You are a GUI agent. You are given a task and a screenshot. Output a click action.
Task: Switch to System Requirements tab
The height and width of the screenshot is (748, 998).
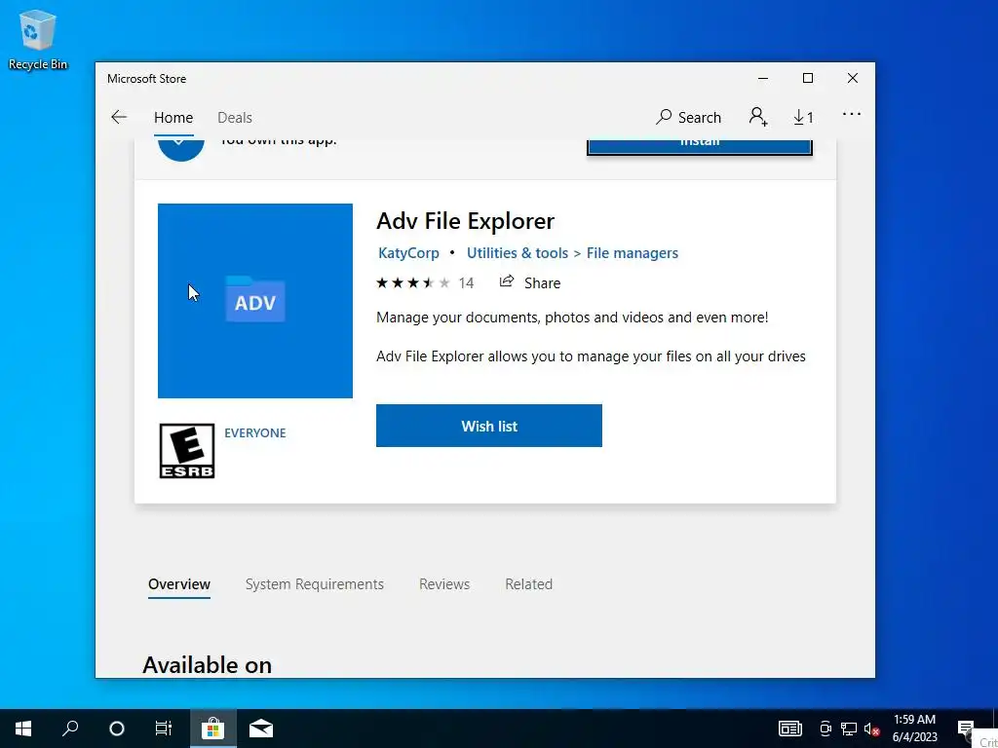click(x=315, y=584)
